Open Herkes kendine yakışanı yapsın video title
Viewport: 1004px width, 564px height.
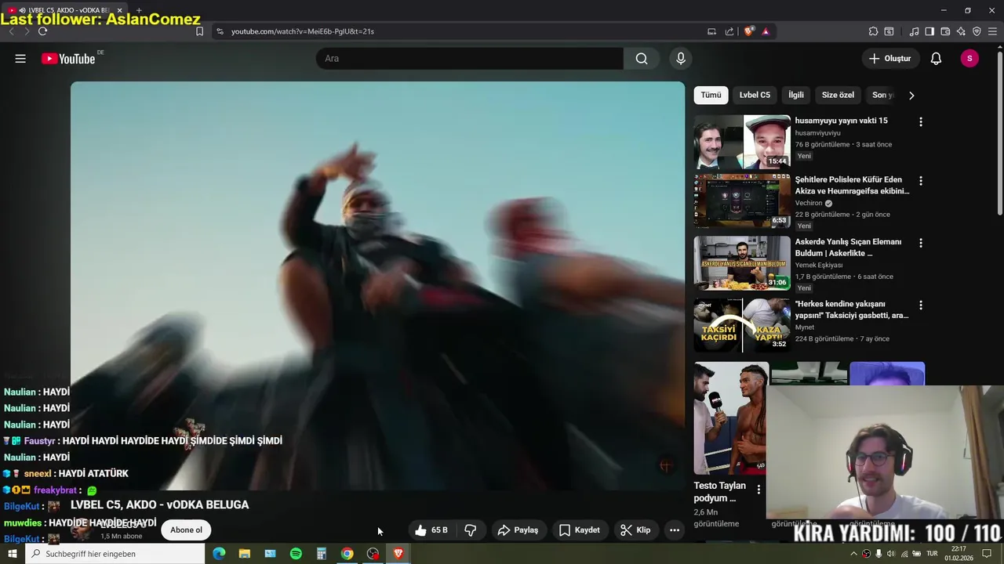(852, 309)
